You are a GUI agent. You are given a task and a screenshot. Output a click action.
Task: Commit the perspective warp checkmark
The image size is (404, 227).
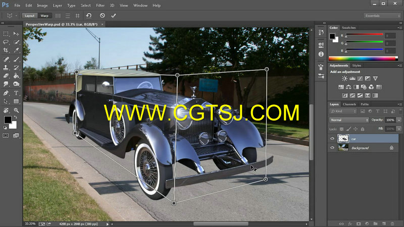click(x=113, y=16)
